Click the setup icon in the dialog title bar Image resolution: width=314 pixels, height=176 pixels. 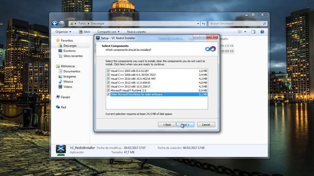tap(98, 38)
